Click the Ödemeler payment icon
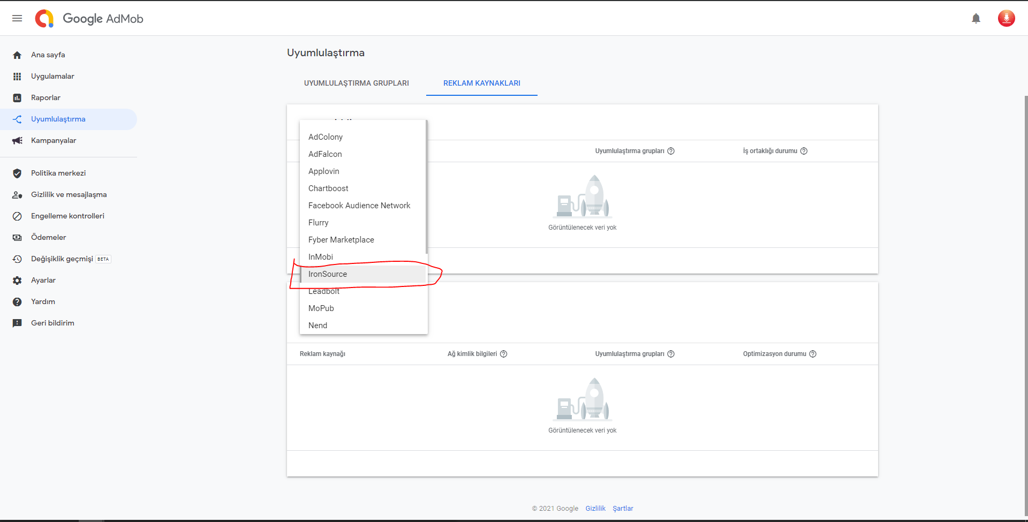The height and width of the screenshot is (522, 1028). click(17, 238)
